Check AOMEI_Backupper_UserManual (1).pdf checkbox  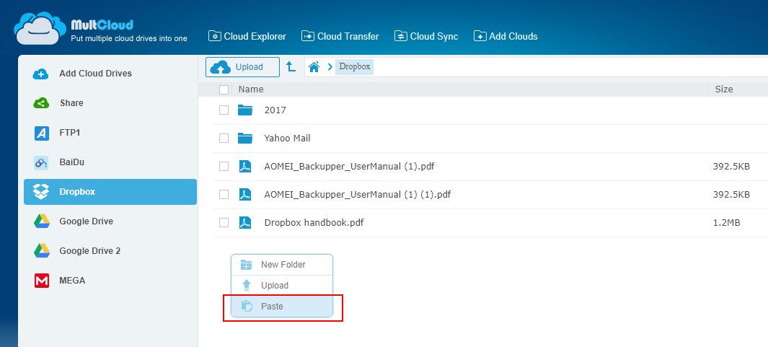click(224, 166)
